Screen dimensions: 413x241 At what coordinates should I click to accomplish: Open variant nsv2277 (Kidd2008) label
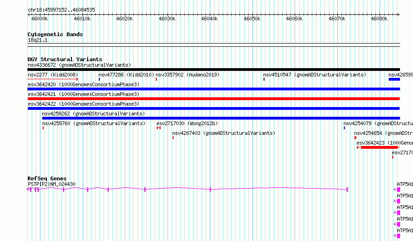[x=53, y=75]
